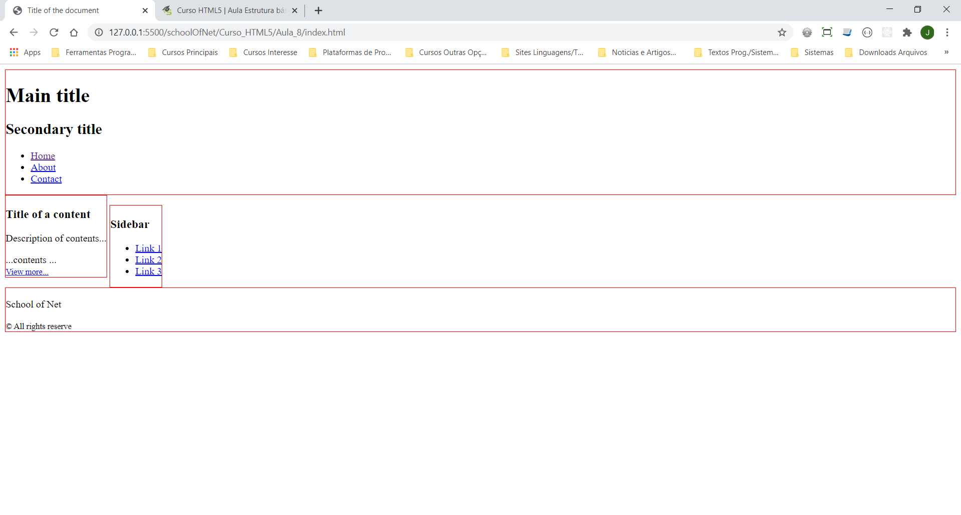
Task: Open the Plataformas de Pro... bookmark folder
Action: tap(350, 52)
